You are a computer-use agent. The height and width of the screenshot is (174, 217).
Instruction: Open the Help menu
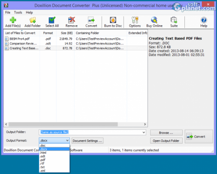coord(29,13)
